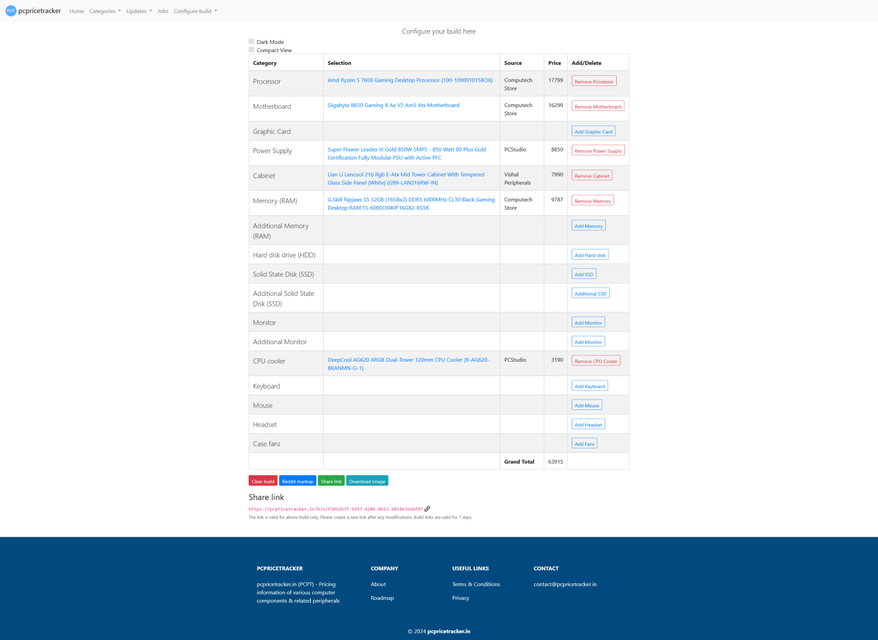Click the Remove Memory button
Viewport: 878px width, 640px height.
(593, 201)
